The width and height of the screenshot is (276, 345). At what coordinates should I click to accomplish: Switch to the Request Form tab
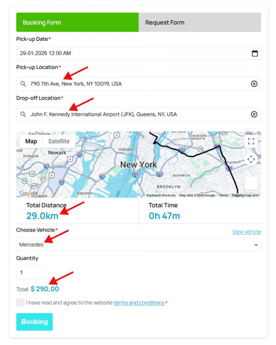(x=200, y=22)
